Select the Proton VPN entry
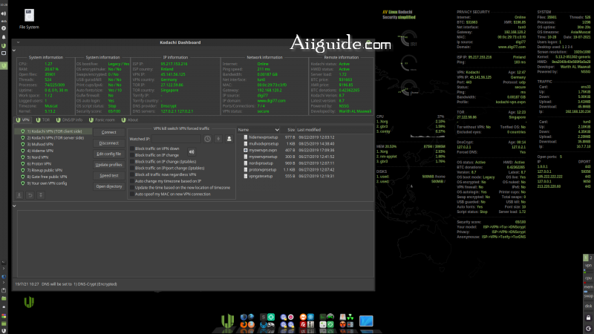 coord(53,164)
